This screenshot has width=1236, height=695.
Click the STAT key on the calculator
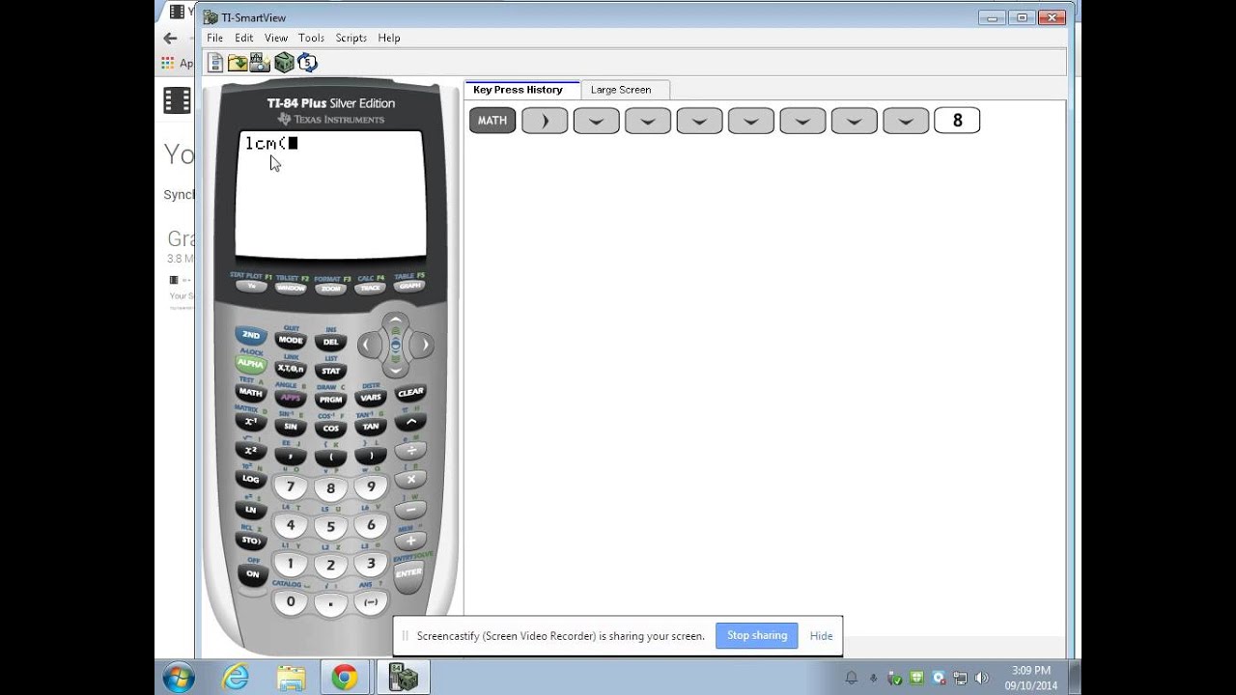click(x=331, y=371)
